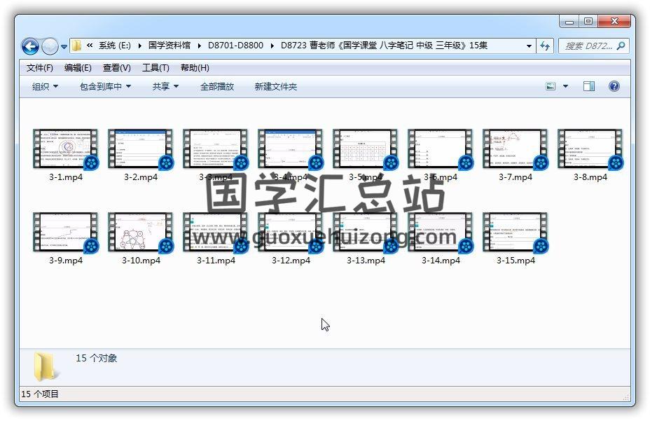The width and height of the screenshot is (650, 421).
Task: Select the 3-15.mp4 video file
Action: pos(516,239)
